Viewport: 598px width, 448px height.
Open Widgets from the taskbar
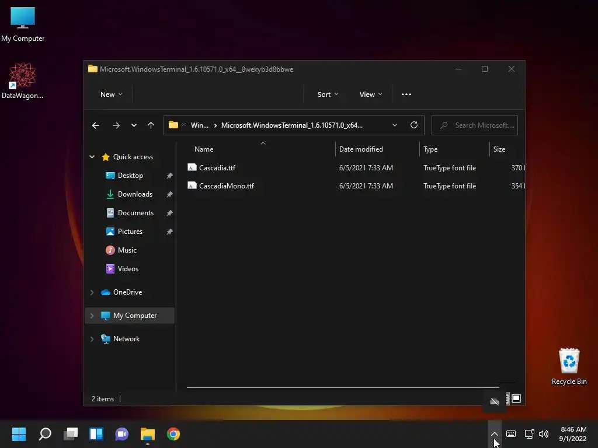coord(96,434)
